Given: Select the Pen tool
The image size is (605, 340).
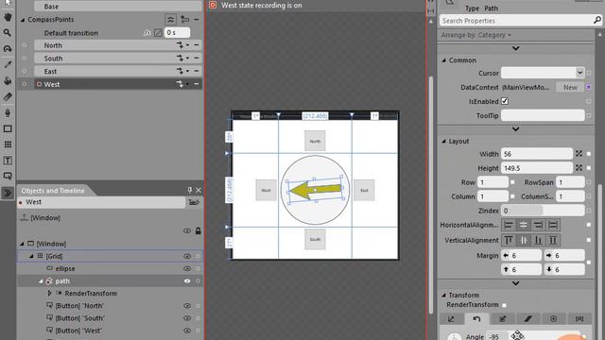Looking at the screenshot, I should click(8, 112).
